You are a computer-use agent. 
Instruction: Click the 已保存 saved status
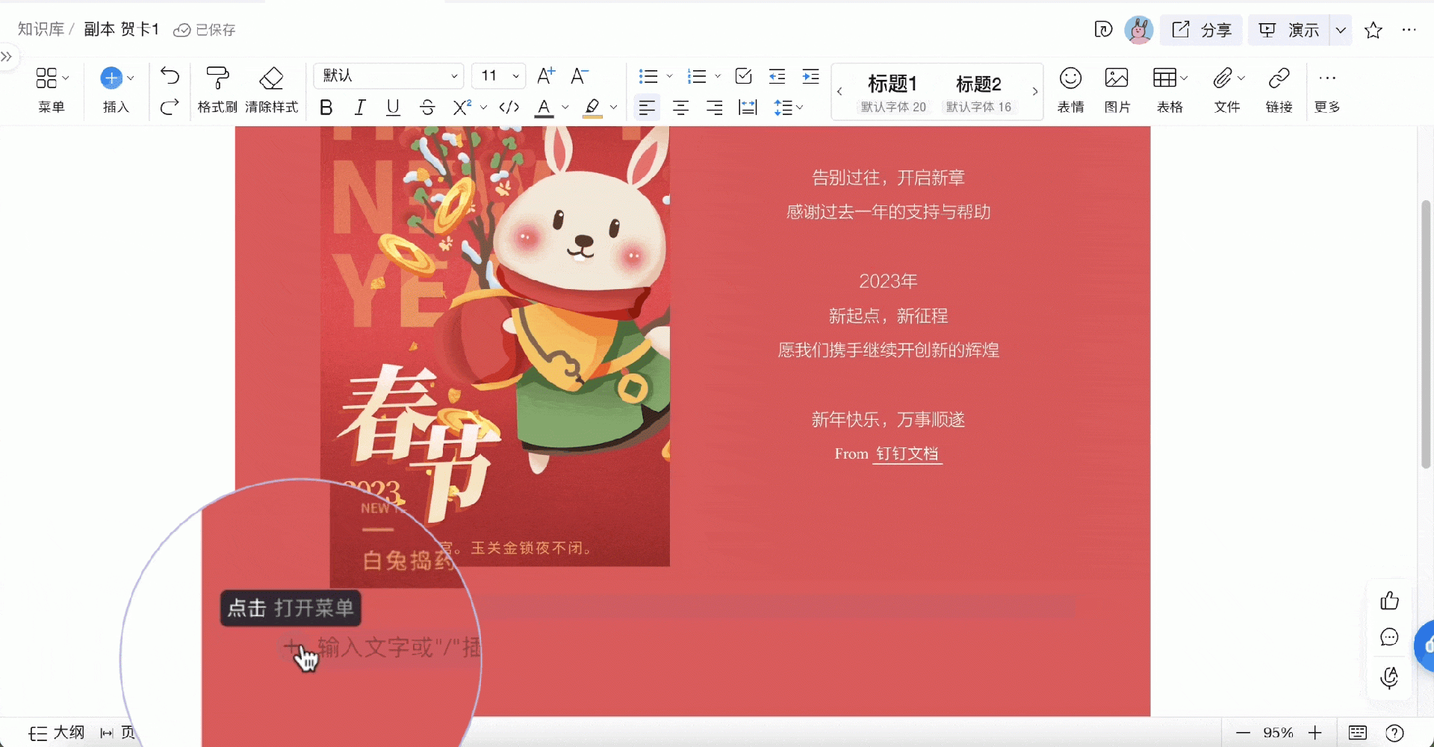pos(205,29)
